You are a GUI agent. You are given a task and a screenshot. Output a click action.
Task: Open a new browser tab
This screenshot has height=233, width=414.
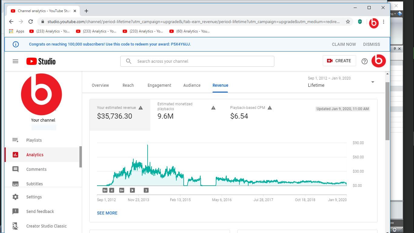click(x=86, y=11)
